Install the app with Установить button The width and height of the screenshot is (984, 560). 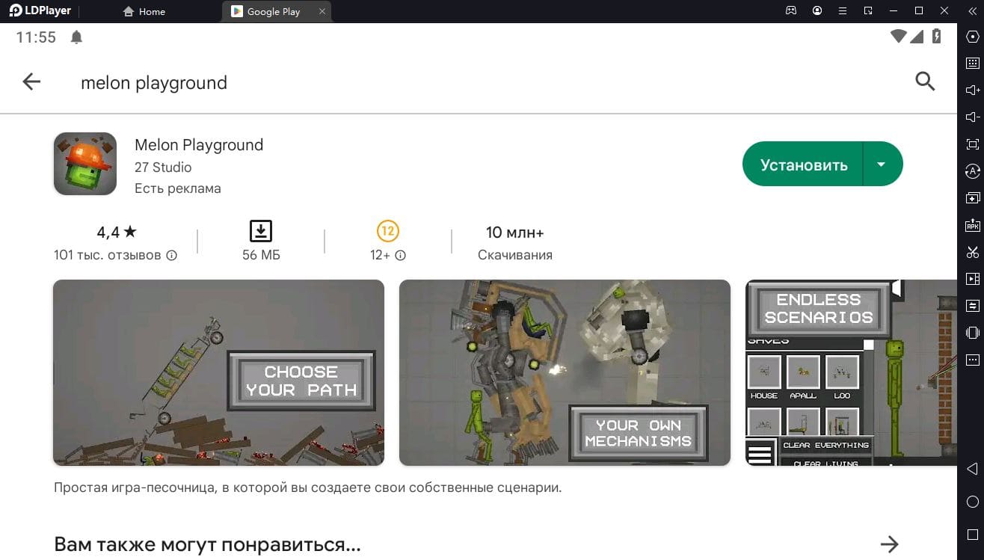pyautogui.click(x=804, y=164)
